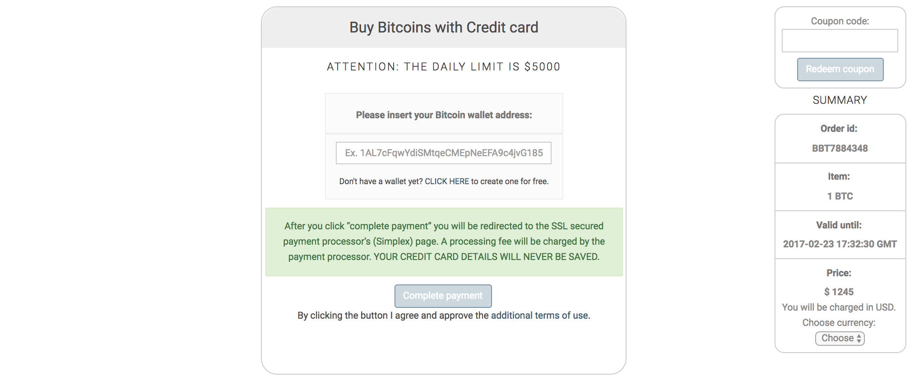
Task: Click the Coupon code label
Action: [x=840, y=21]
